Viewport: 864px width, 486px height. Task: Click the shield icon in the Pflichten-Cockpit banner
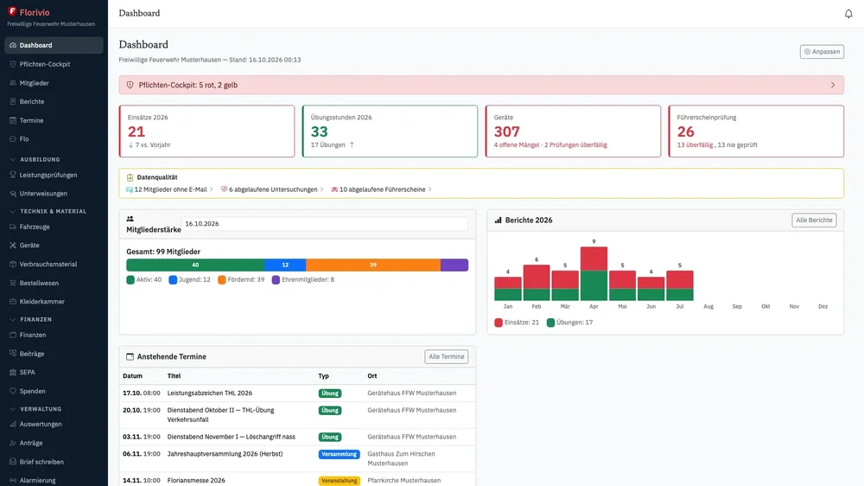point(130,85)
